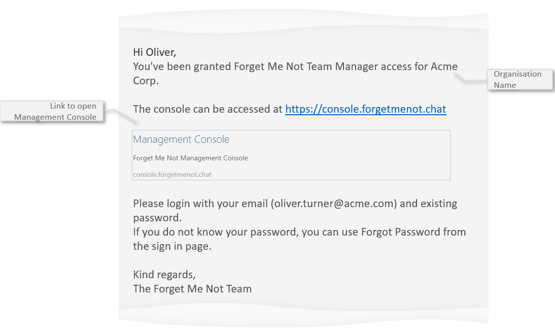The image size is (555, 330).
Task: Click the word Corp. in the email body
Action: [146, 81]
